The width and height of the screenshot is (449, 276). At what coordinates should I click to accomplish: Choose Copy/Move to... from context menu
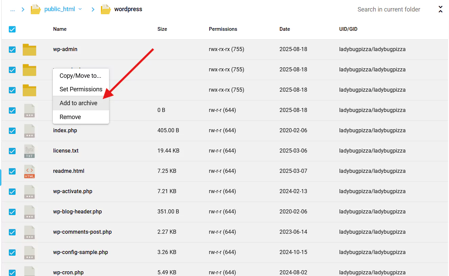[81, 76]
